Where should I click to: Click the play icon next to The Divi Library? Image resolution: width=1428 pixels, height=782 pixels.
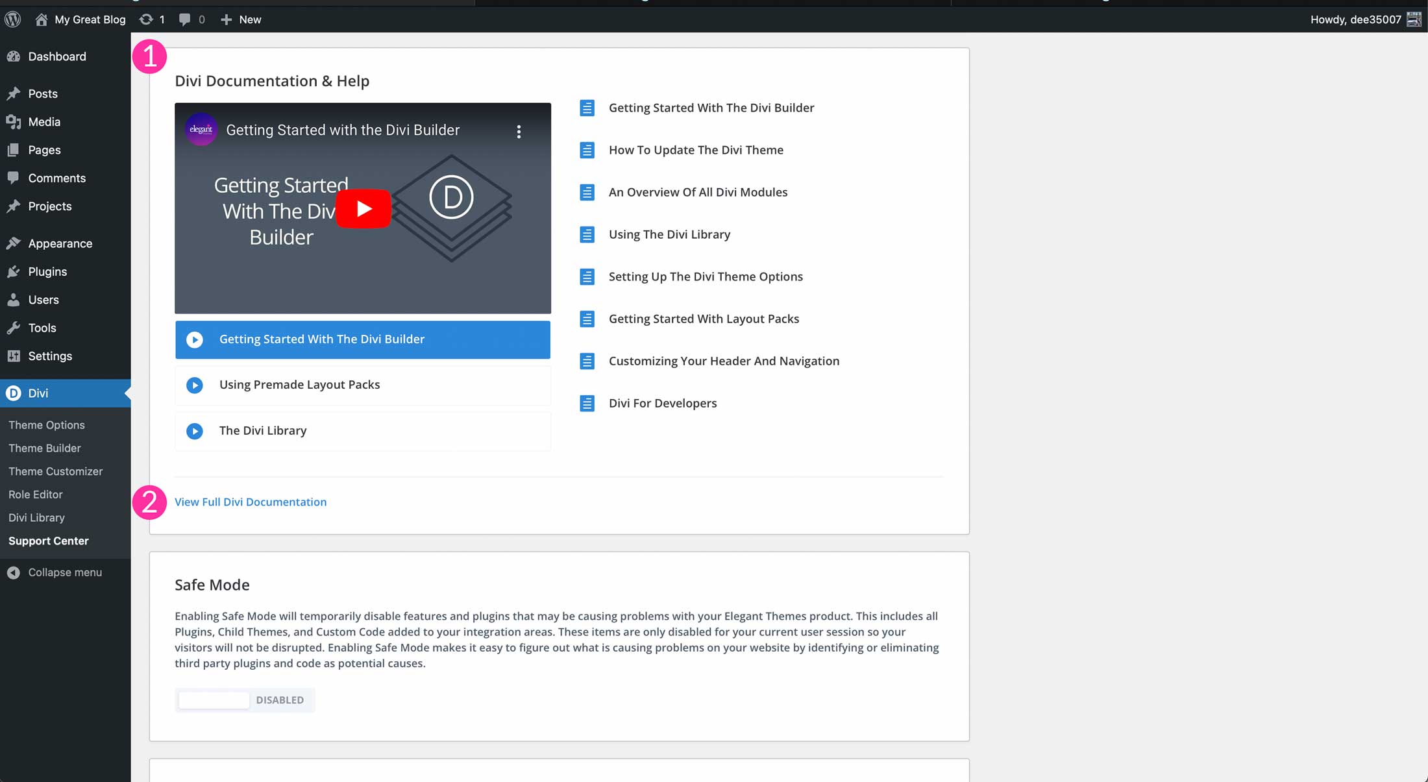[195, 431]
